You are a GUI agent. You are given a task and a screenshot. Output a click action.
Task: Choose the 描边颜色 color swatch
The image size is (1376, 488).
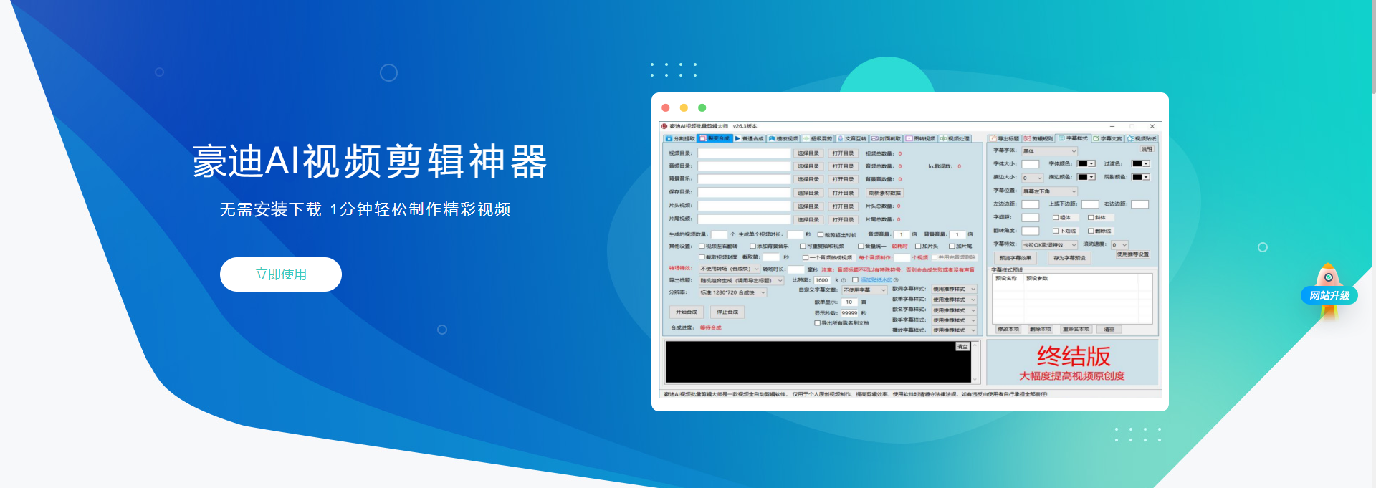click(1086, 177)
